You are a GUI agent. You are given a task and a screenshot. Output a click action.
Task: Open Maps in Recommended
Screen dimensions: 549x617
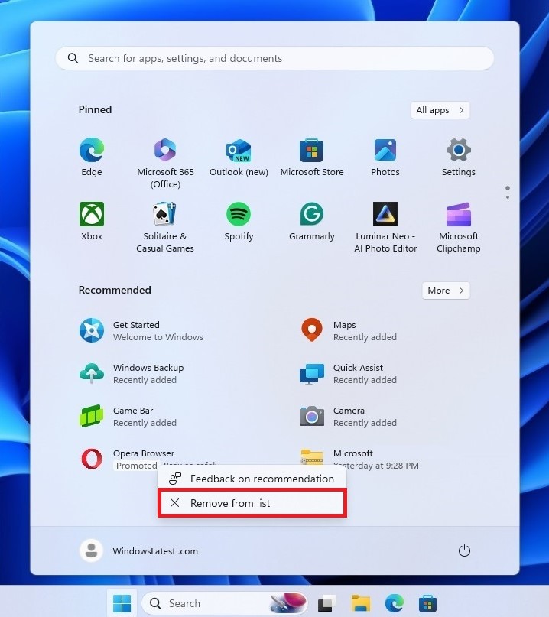(x=349, y=330)
